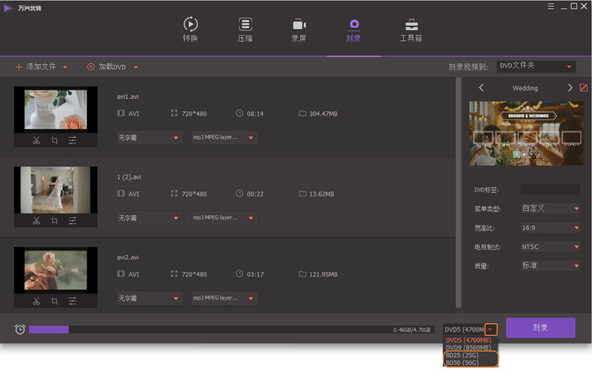This screenshot has width=592, height=374.
Task: Select the avi1.avi video thumbnail
Action: 56,110
